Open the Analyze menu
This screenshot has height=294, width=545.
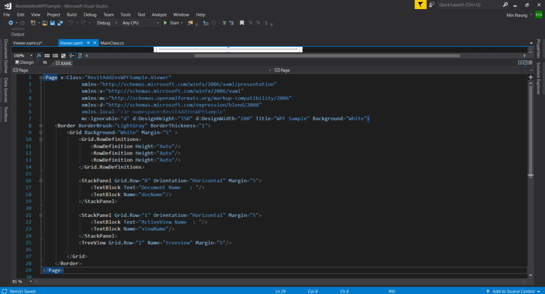point(159,14)
